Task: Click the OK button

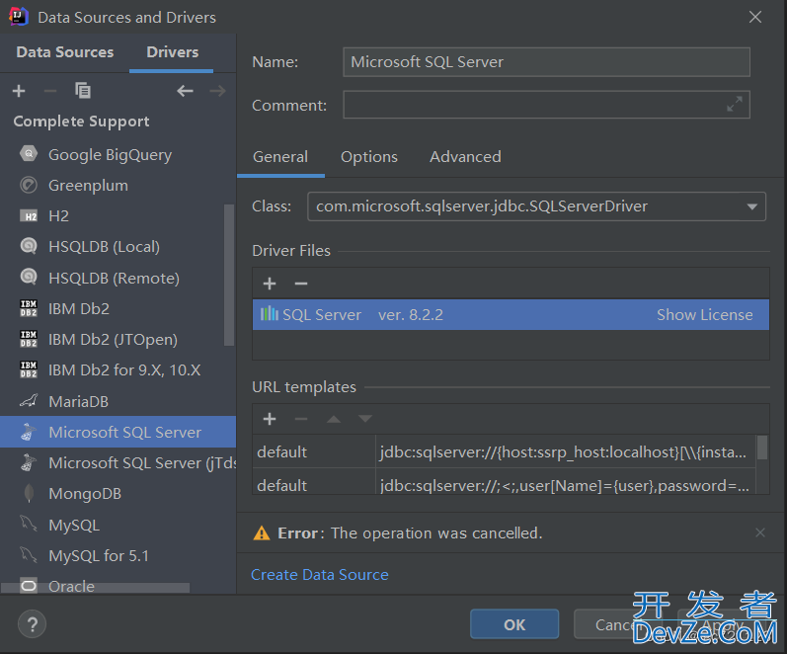Action: [514, 624]
